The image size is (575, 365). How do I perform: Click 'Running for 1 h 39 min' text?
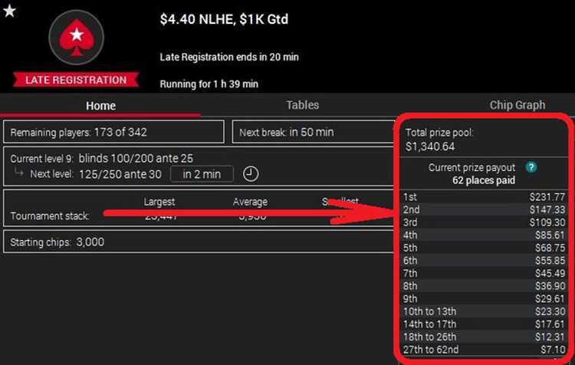209,84
